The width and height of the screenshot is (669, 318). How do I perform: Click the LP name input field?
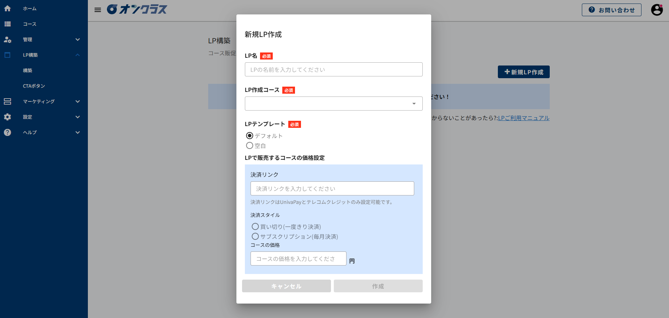(333, 69)
